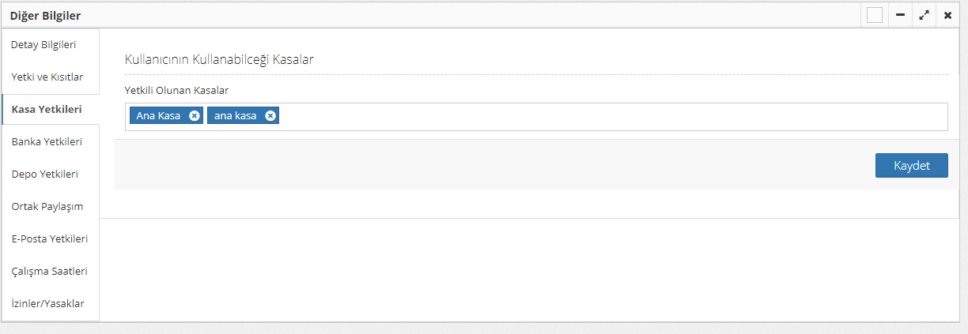This screenshot has width=968, height=334.
Task: Remove the capitalized "Ana Kasa" tag
Action: [x=195, y=116]
